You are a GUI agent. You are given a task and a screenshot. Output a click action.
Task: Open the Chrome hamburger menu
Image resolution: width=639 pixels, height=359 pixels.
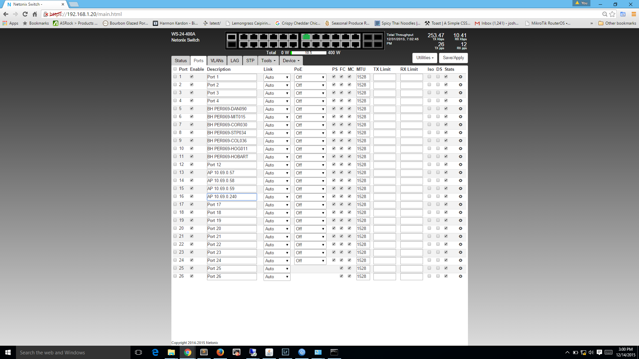click(x=634, y=14)
